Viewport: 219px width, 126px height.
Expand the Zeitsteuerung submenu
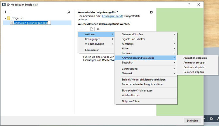[x=146, y=69]
